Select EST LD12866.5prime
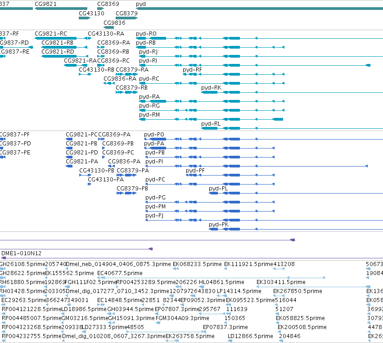Viewport: 383px width, 343px height. [x=250, y=336]
